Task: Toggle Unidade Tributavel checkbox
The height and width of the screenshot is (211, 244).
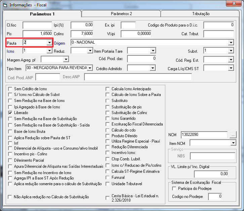Action: (108, 184)
